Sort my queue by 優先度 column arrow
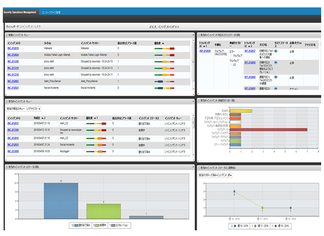The image size is (324, 236). (x=94, y=118)
